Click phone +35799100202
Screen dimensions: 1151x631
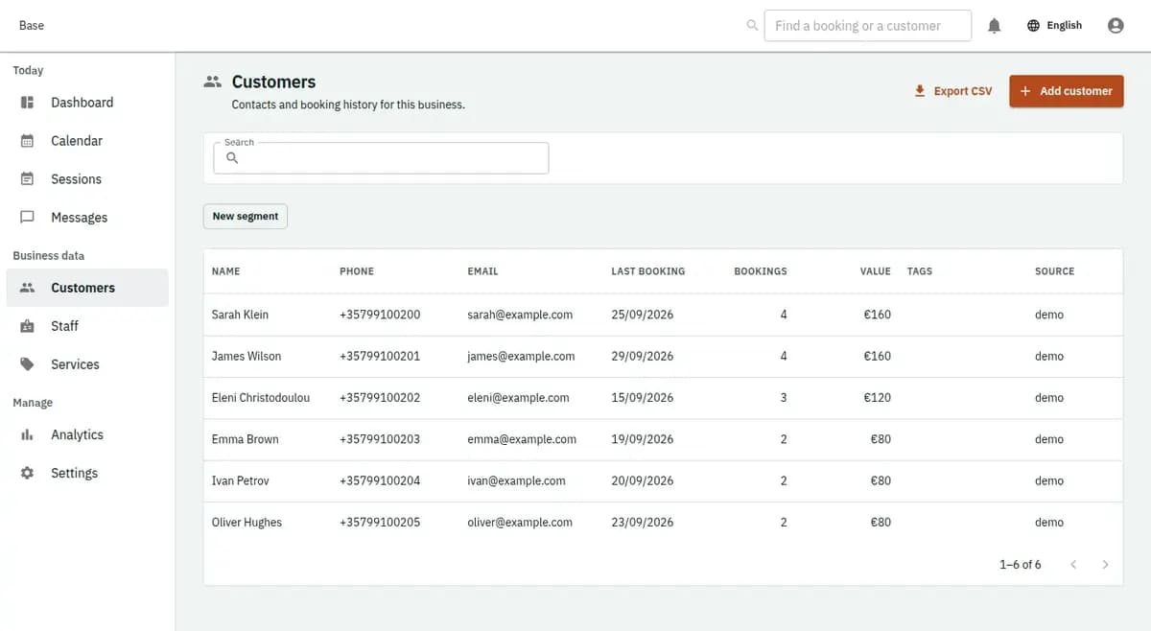pos(380,398)
